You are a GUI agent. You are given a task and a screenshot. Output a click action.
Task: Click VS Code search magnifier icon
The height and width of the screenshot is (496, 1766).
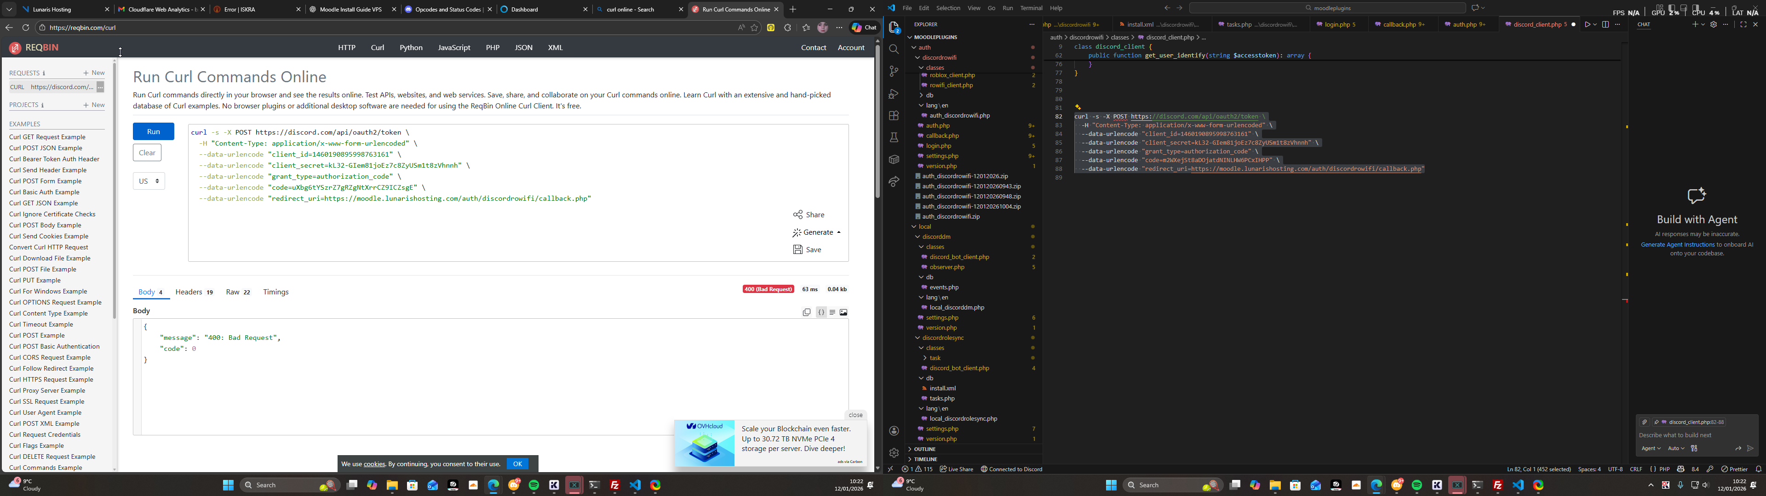click(x=893, y=49)
